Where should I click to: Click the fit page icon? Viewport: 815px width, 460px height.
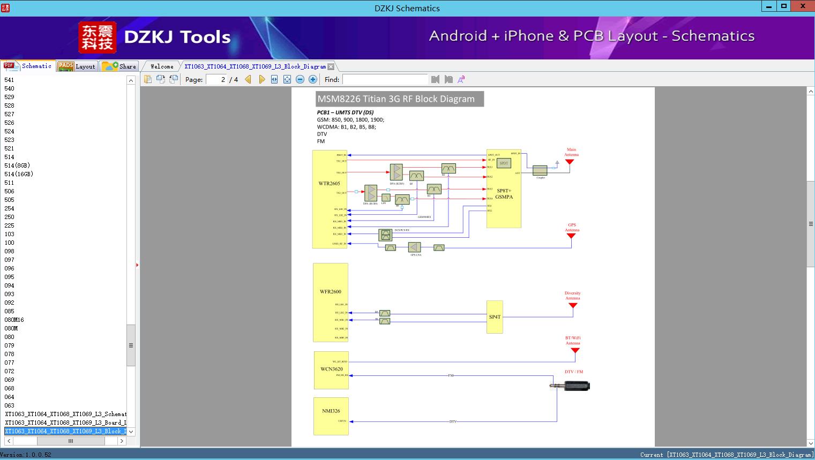[x=287, y=79]
